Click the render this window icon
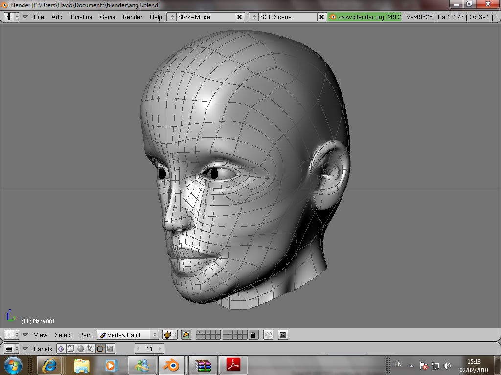Viewport: 501px width, 375px height. point(283,335)
